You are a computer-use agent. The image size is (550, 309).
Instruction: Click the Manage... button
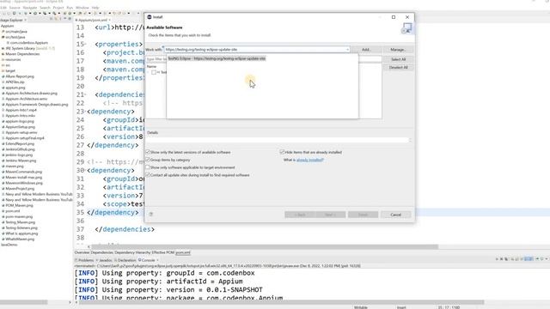(x=398, y=50)
